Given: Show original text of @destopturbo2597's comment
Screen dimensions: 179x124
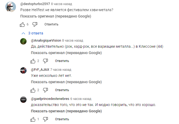Looking at the screenshot, I should (x=56, y=16).
